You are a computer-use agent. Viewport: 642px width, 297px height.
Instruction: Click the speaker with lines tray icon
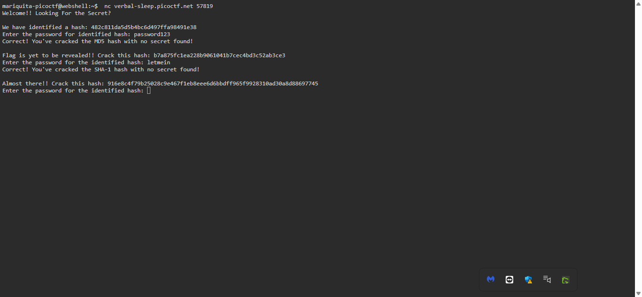coord(547,280)
